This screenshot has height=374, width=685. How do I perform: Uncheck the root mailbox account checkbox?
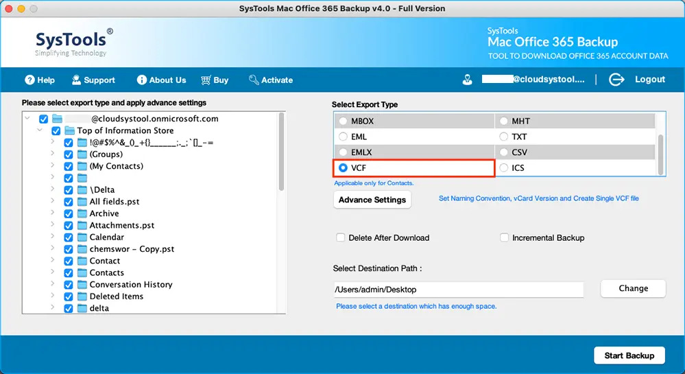[43, 119]
